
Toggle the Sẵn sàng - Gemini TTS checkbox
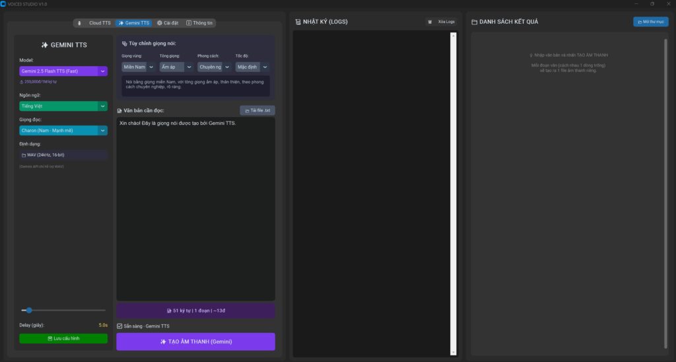[119, 326]
